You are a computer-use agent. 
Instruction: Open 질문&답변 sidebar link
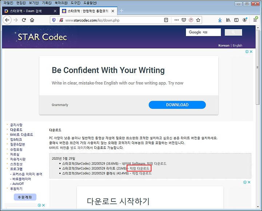tap(17, 144)
